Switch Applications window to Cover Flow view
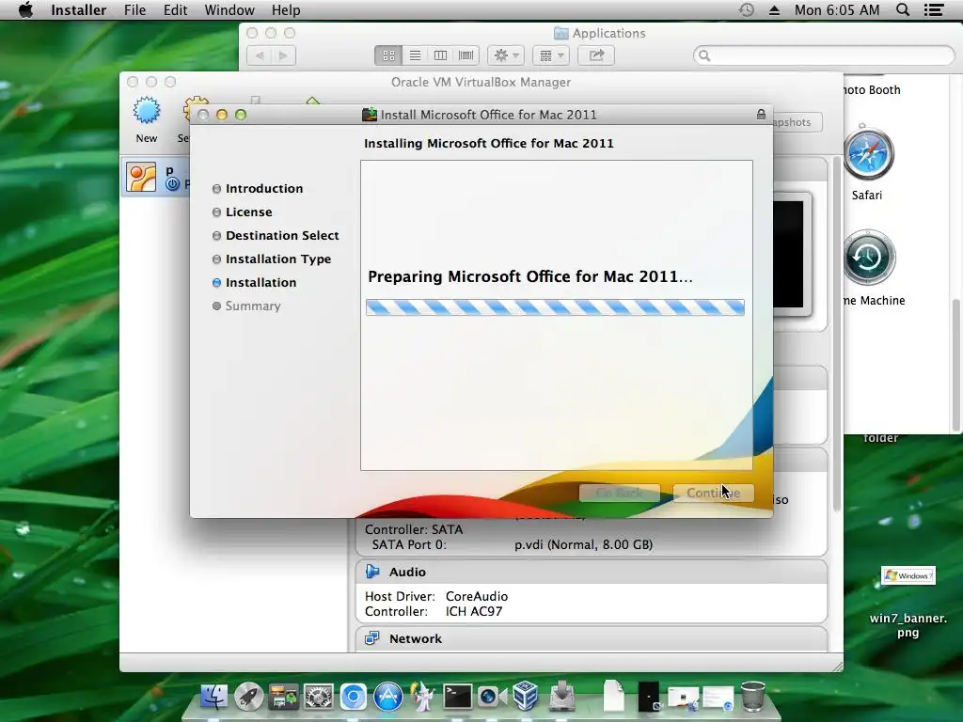Viewport: 963px width, 722px height. [x=466, y=55]
